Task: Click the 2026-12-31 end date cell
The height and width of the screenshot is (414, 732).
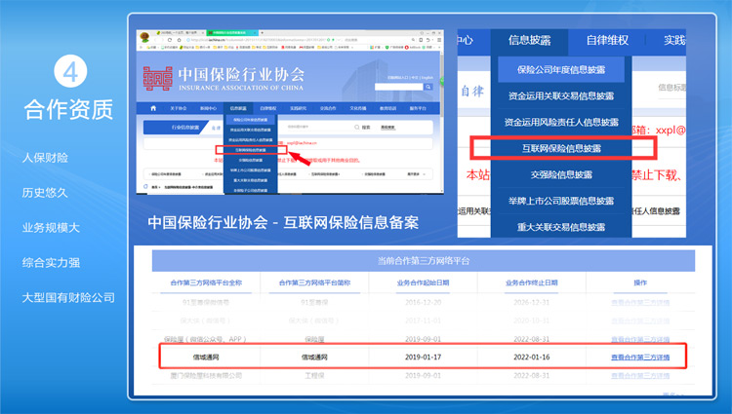Action: click(531, 302)
